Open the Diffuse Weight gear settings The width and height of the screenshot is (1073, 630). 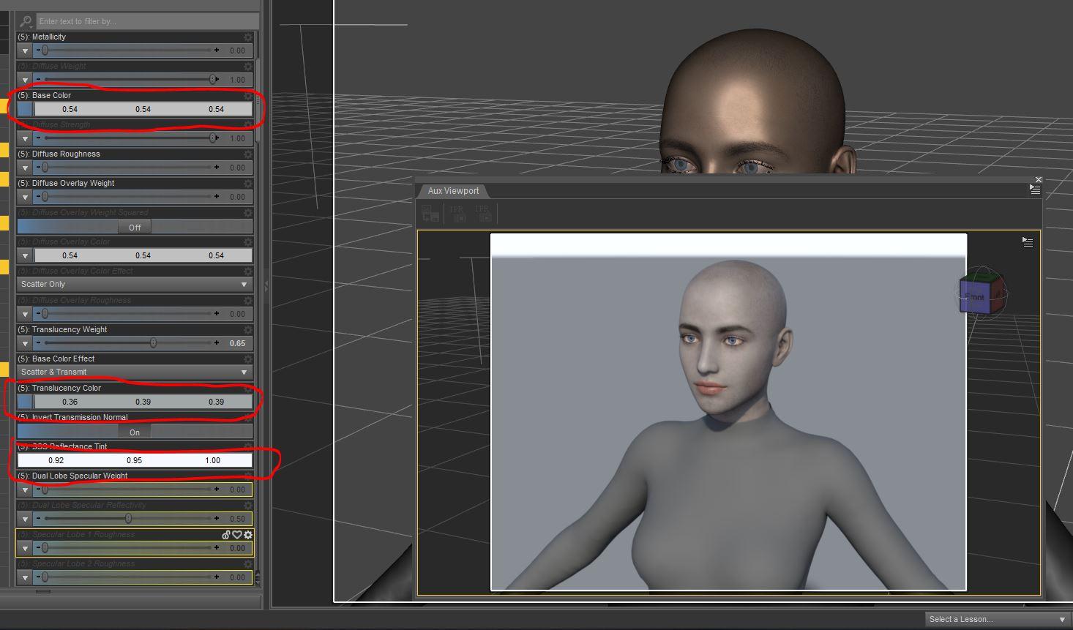point(248,66)
